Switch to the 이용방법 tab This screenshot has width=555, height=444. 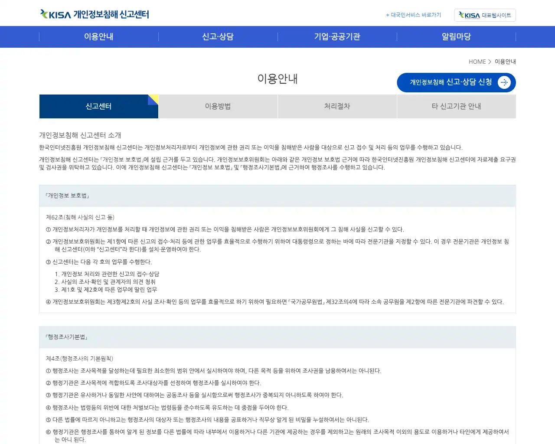(218, 106)
